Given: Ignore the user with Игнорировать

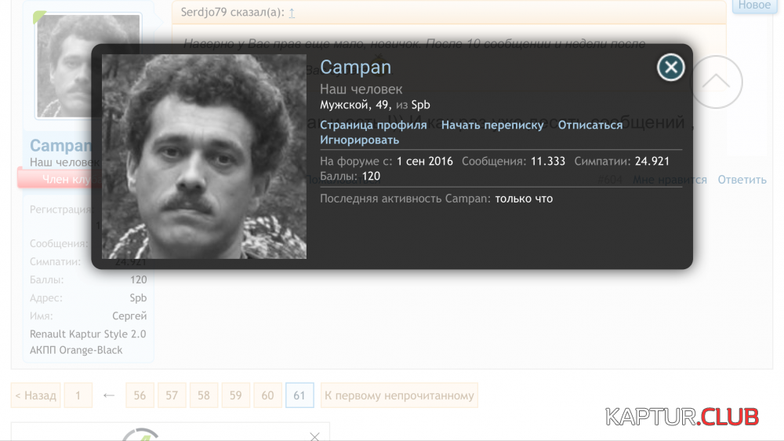Looking at the screenshot, I should (359, 140).
